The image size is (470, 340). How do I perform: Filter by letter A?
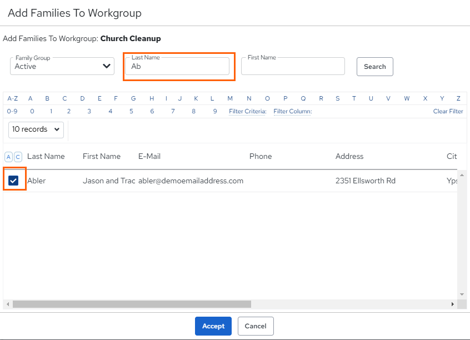(30, 98)
